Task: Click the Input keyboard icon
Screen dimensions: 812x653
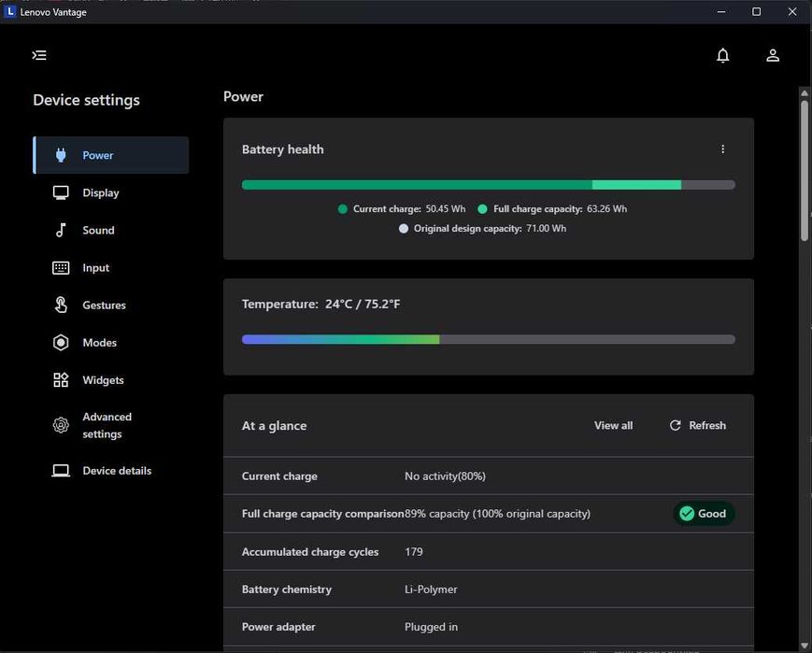Action: tap(61, 268)
